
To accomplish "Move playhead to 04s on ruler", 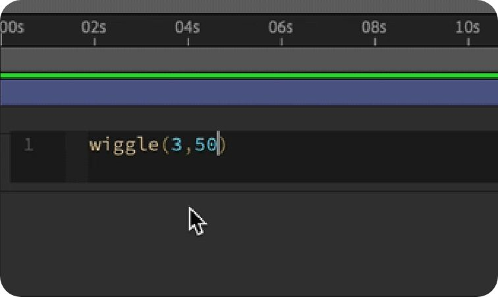I will tap(187, 28).
